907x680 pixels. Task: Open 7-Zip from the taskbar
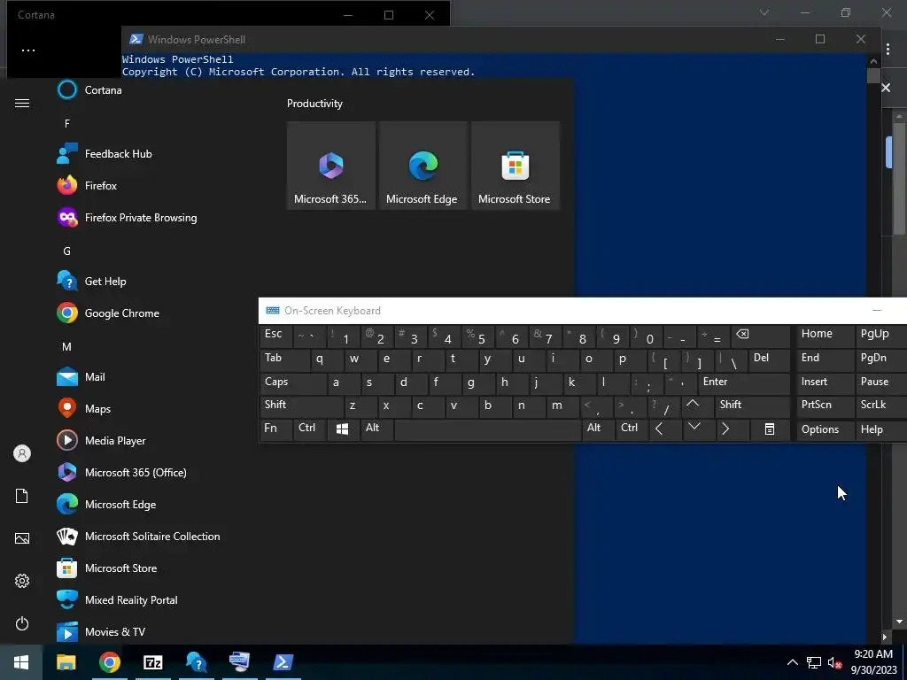(152, 662)
